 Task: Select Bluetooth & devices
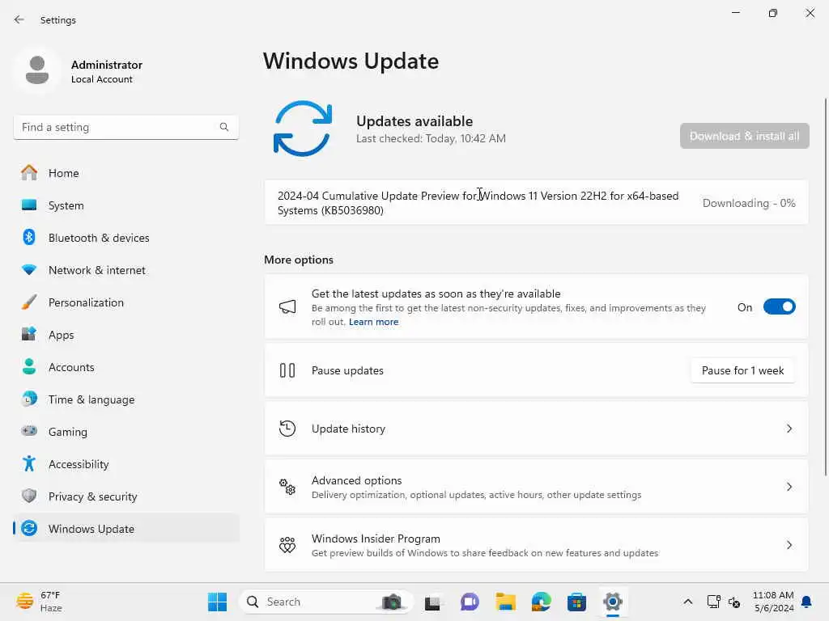pos(125,237)
